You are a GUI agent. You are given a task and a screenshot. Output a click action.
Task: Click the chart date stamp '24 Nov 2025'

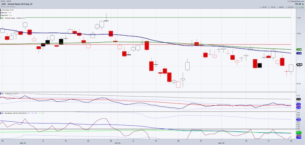(5, 6)
